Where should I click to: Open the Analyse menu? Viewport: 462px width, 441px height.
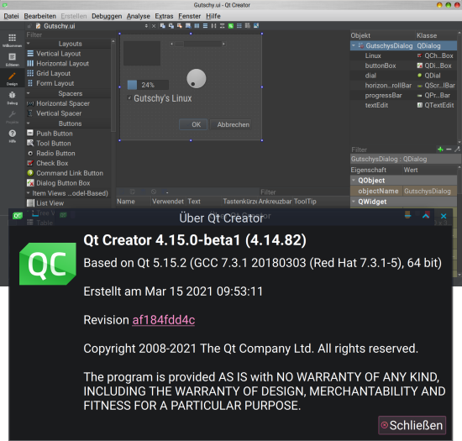139,16
